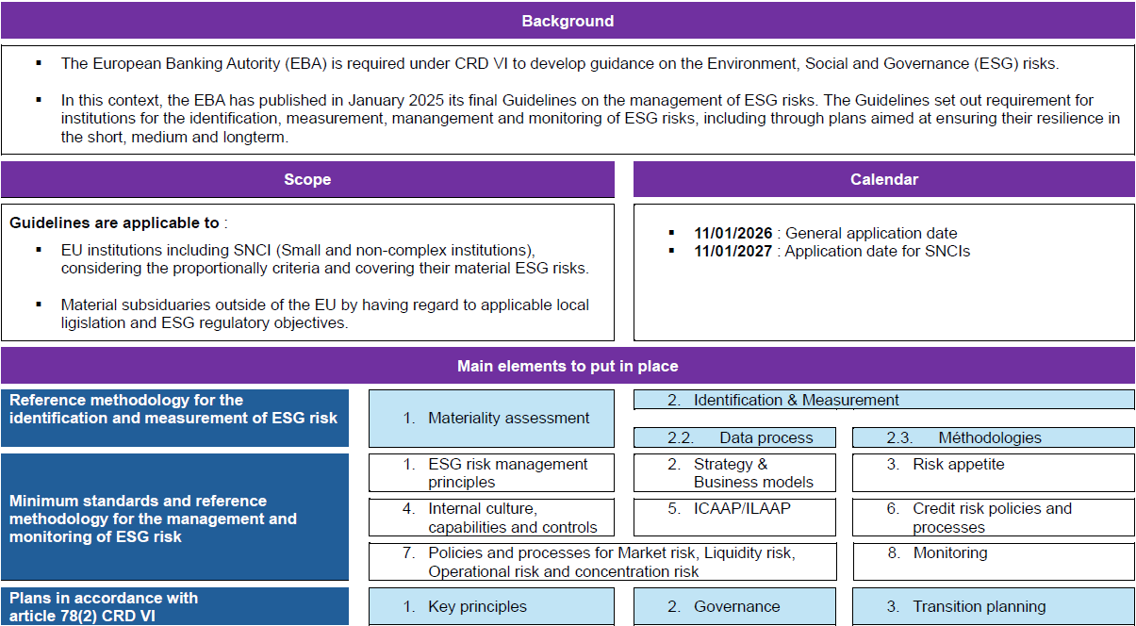Click the 8. Monitoring box
This screenshot has width=1136, height=626.
pyautogui.click(x=993, y=561)
